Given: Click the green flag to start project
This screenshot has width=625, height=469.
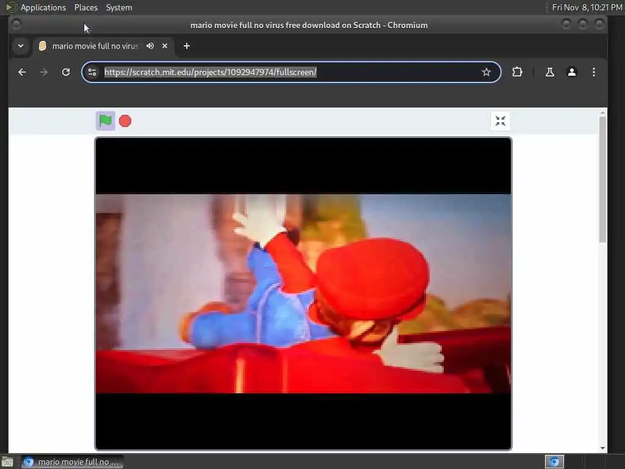Looking at the screenshot, I should [x=105, y=121].
